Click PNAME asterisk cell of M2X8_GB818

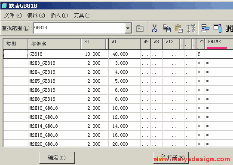click(x=208, y=99)
